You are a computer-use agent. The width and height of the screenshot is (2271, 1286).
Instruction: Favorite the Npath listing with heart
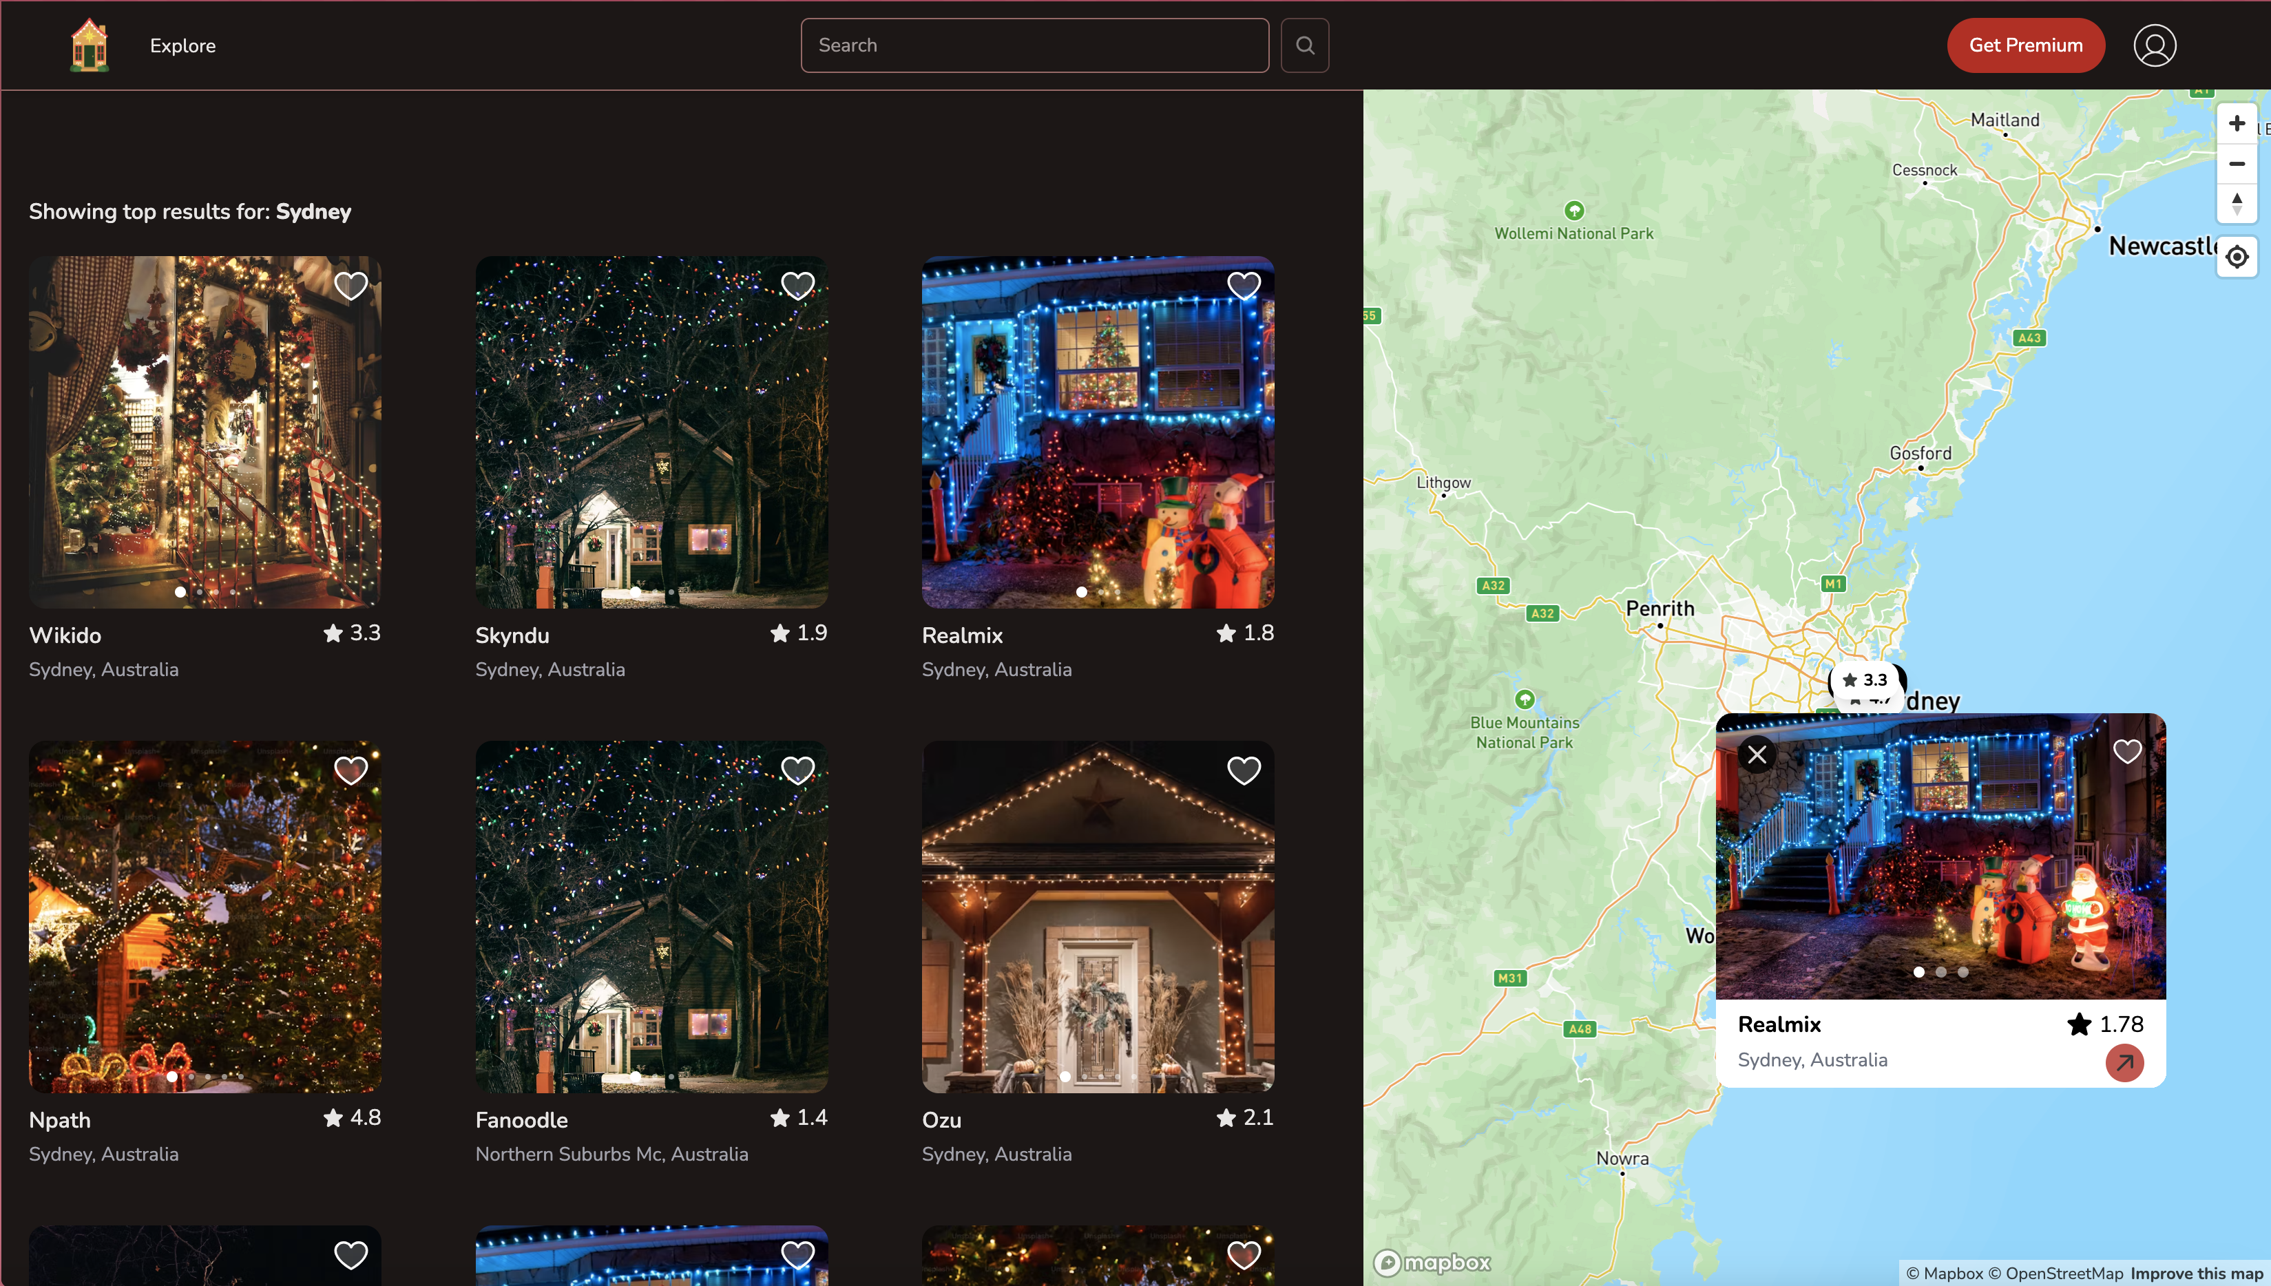pyautogui.click(x=350, y=770)
